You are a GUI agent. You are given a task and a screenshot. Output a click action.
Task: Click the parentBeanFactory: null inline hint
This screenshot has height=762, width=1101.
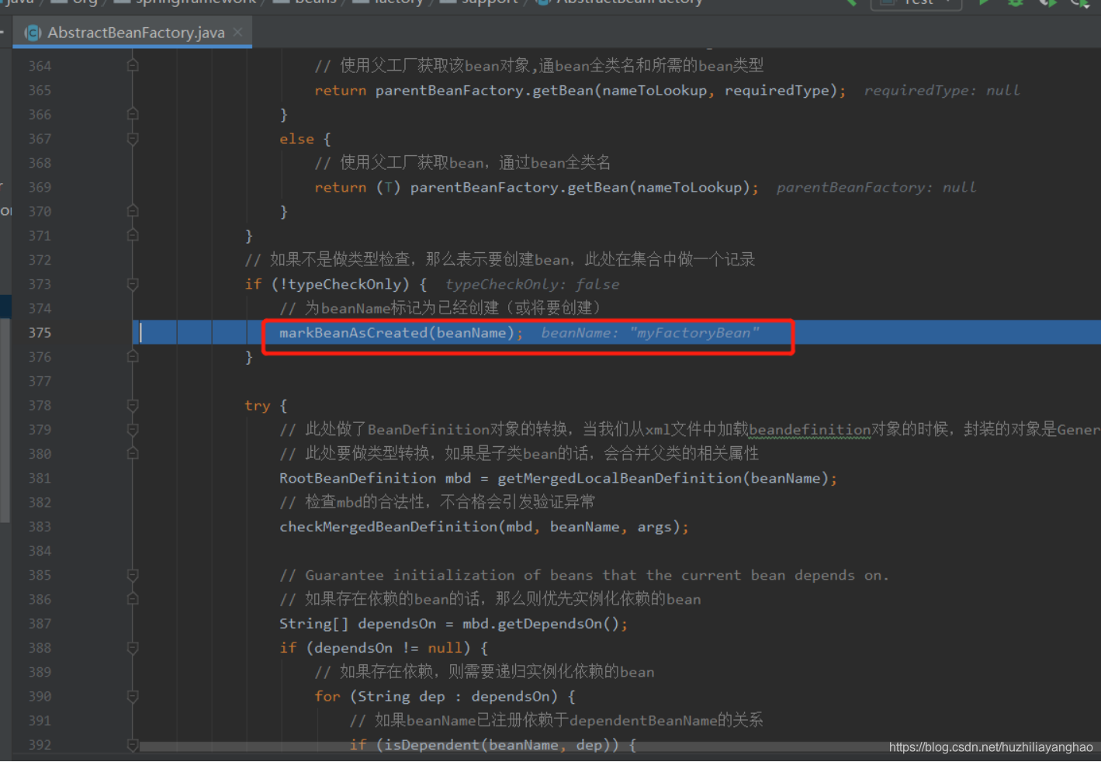pos(876,188)
